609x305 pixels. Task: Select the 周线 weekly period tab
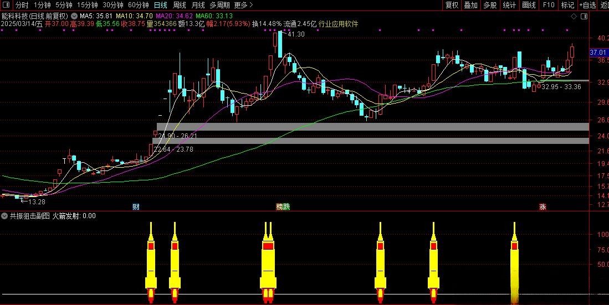(x=179, y=5)
